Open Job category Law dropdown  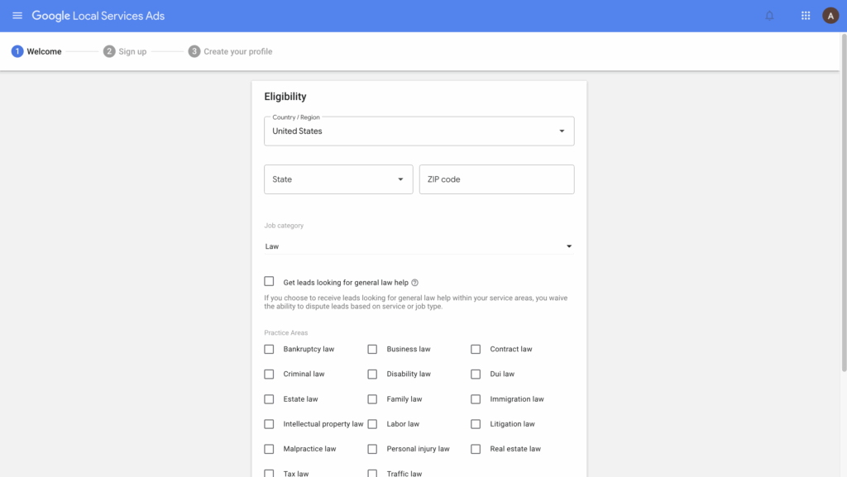click(419, 246)
